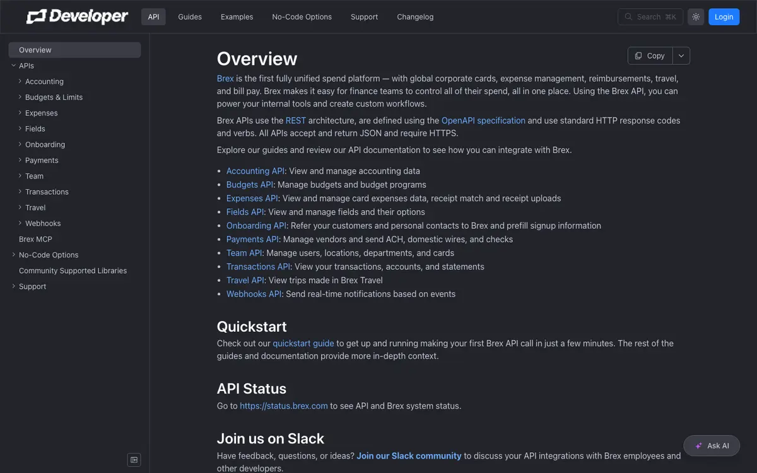Expand the Onboarding sidebar item
Viewport: 757px width, 473px height.
click(74, 144)
